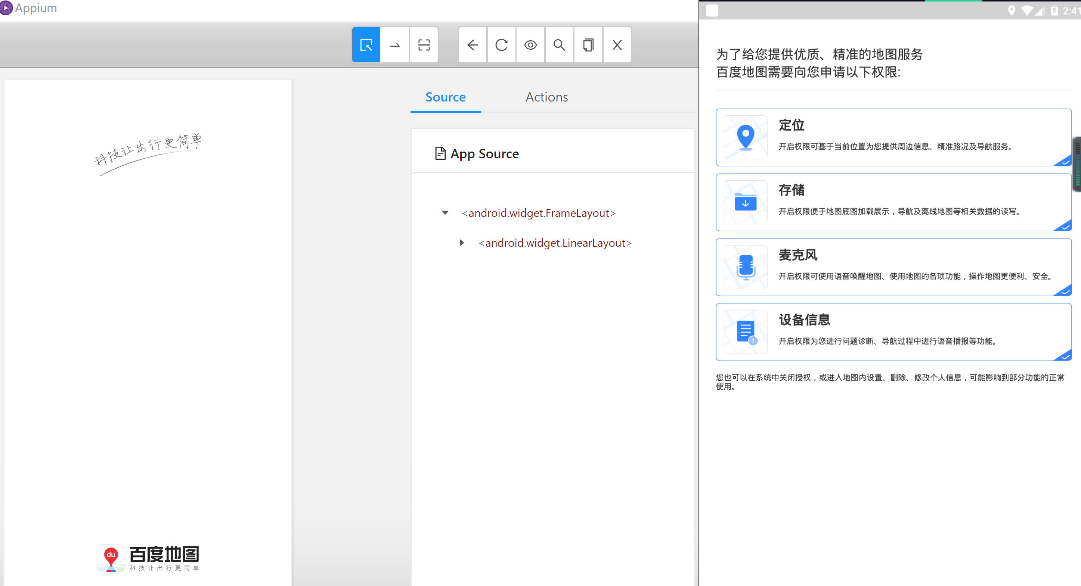Click the selection/inspect tool icon
Screen dimensions: 1081x586
point(365,45)
